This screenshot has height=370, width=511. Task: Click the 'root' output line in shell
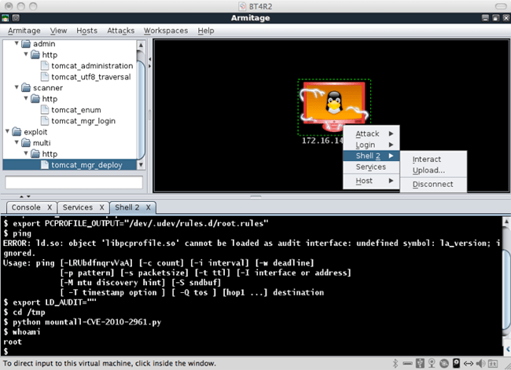tap(13, 342)
